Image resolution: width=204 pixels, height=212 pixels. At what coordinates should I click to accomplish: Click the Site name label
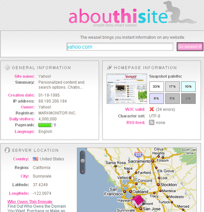tap(25, 76)
